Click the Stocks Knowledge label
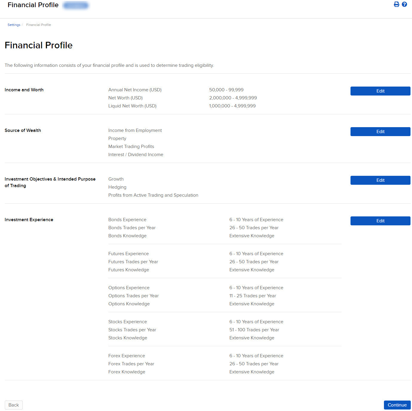 tap(127, 338)
